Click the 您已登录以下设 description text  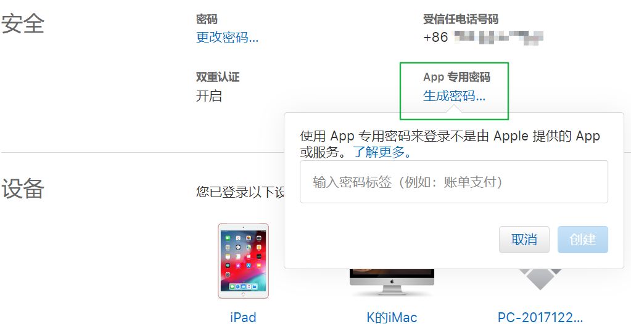(240, 192)
